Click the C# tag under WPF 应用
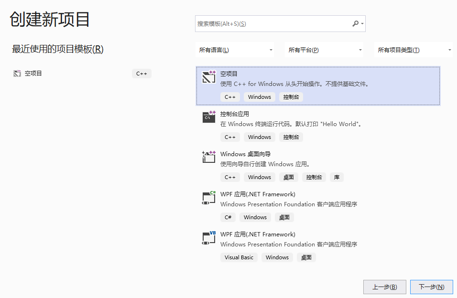 click(x=228, y=217)
